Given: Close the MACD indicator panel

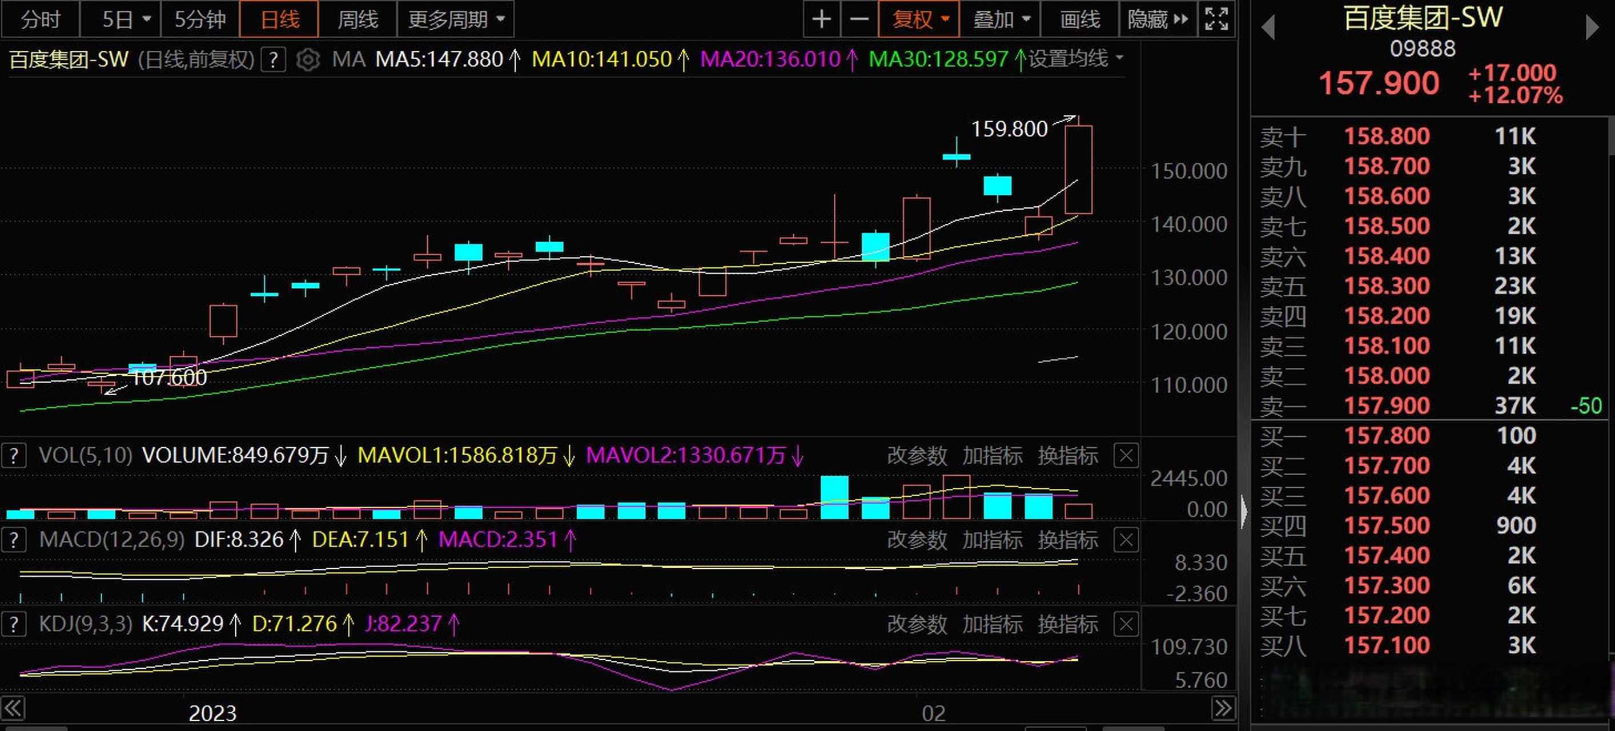Looking at the screenshot, I should click(1126, 540).
